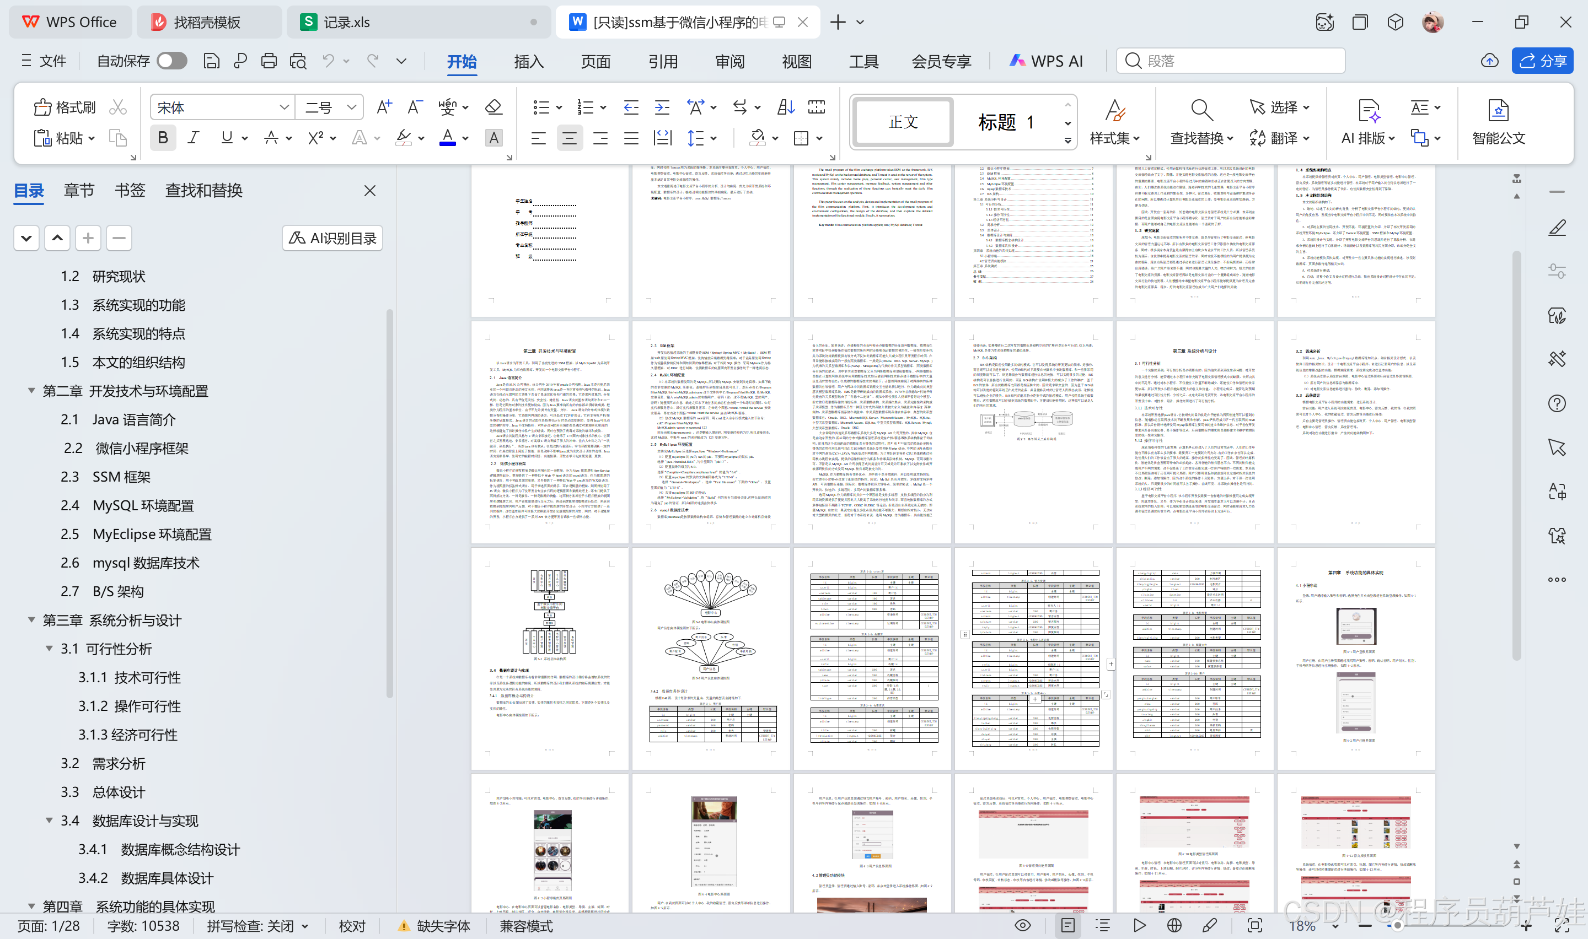Click the slideshow play icon in status bar

pyautogui.click(x=1139, y=925)
